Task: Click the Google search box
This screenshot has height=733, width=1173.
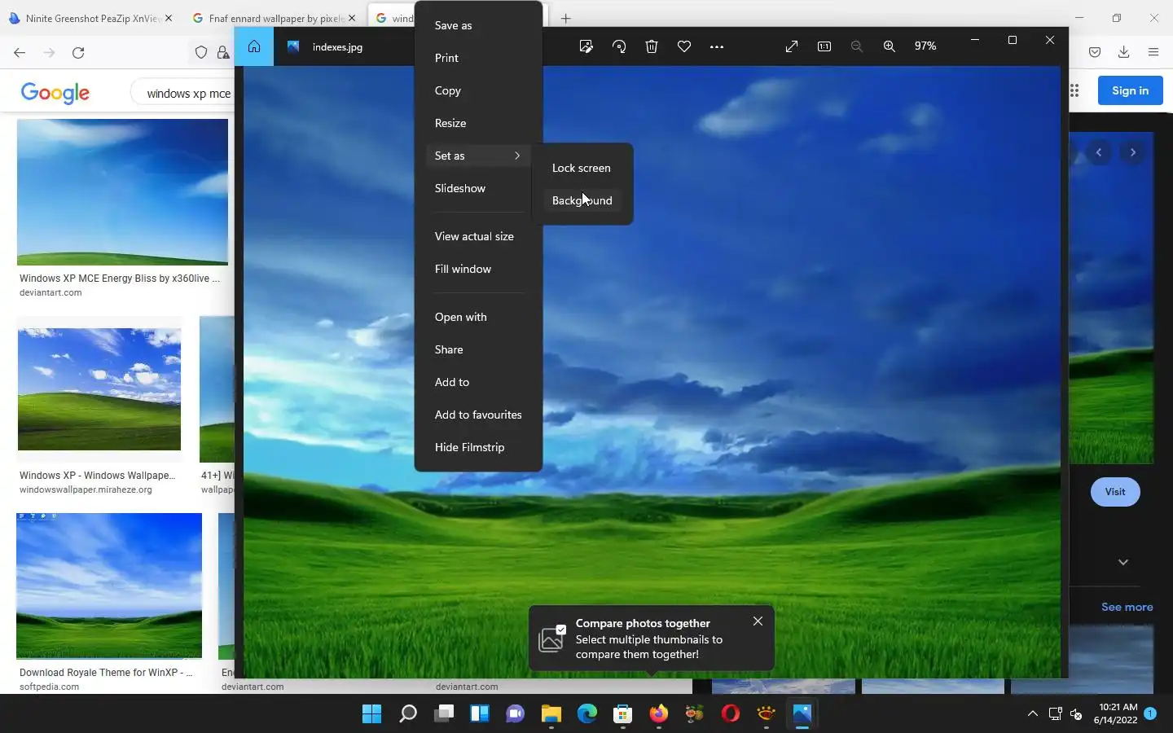Action: pyautogui.click(x=183, y=93)
